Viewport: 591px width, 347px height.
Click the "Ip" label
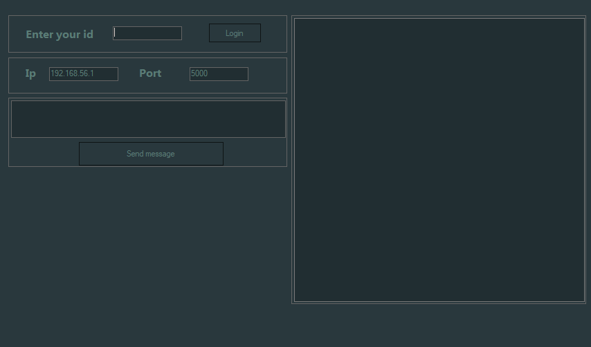pos(30,73)
